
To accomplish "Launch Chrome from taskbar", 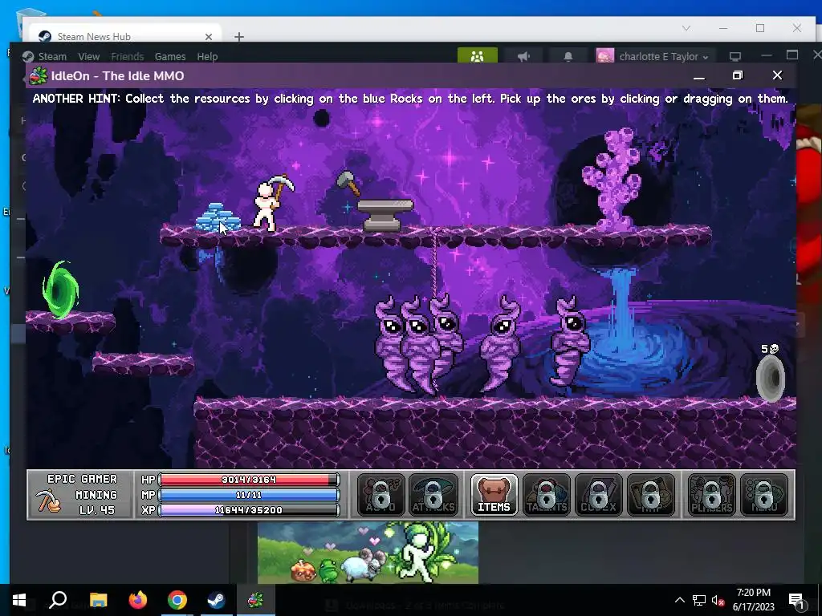I will [177, 600].
